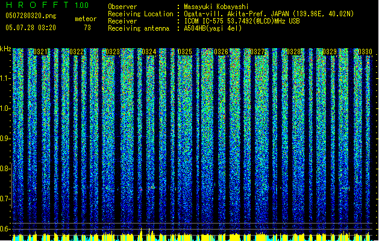Click the Observer label

(122, 7)
